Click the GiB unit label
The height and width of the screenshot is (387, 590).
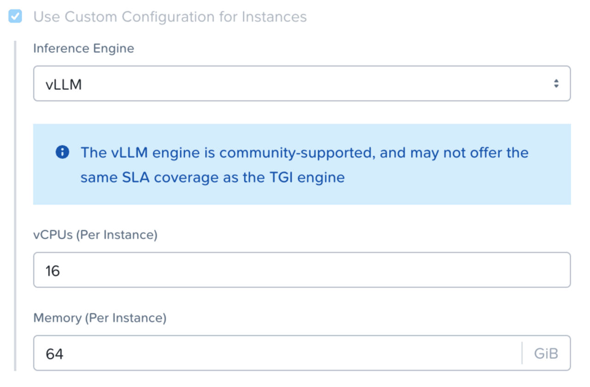[546, 353]
